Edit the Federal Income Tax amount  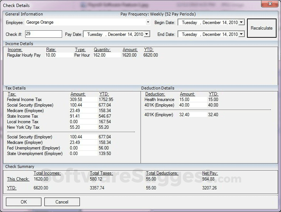(82, 100)
